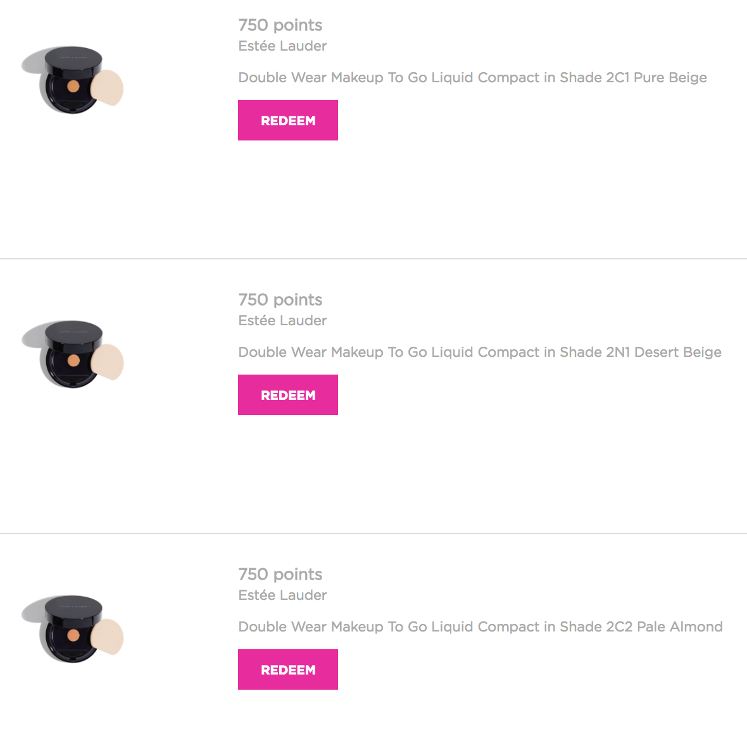Click the sponge applicator in Pale Almond image
Viewport: 747px width, 734px height.
tap(108, 637)
